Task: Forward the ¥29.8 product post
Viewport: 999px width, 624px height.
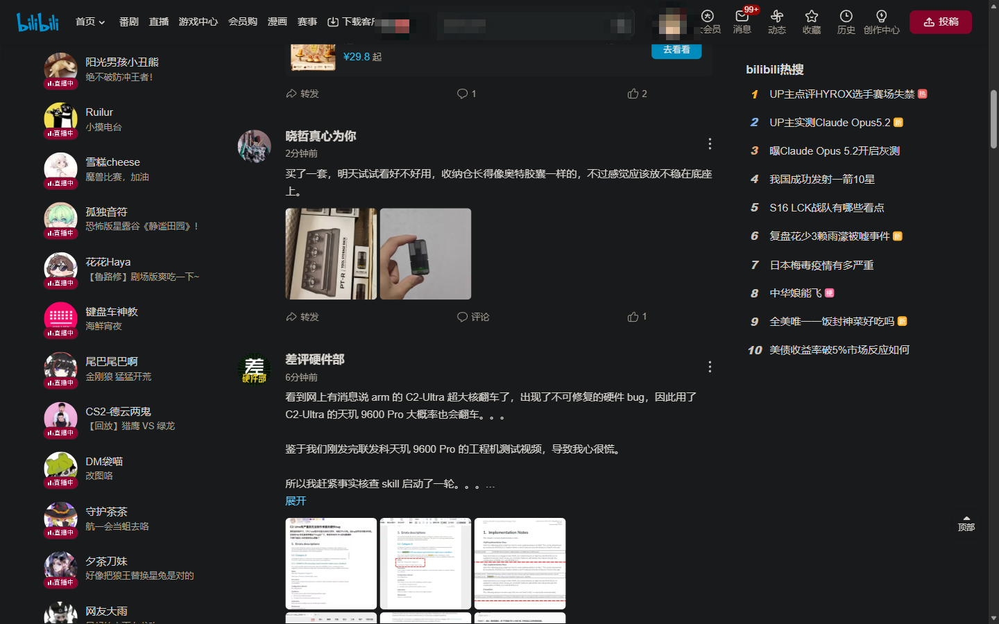Action: pyautogui.click(x=302, y=94)
